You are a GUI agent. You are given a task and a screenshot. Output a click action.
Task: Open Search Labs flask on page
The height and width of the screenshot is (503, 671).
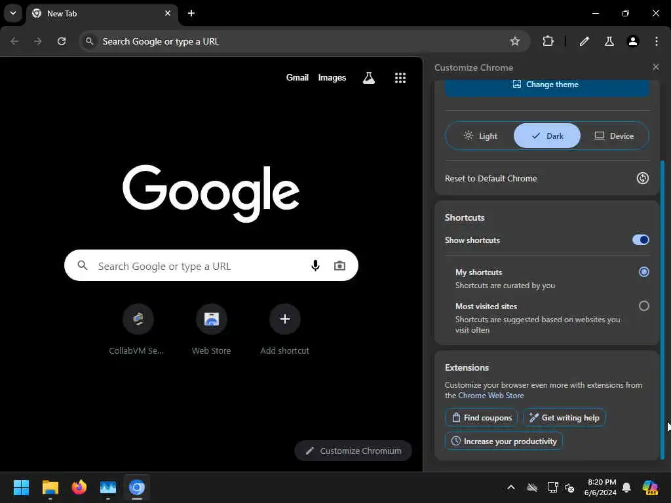tap(369, 78)
